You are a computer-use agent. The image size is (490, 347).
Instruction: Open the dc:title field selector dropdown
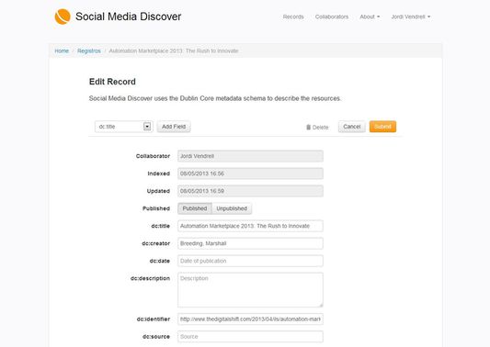(x=124, y=127)
